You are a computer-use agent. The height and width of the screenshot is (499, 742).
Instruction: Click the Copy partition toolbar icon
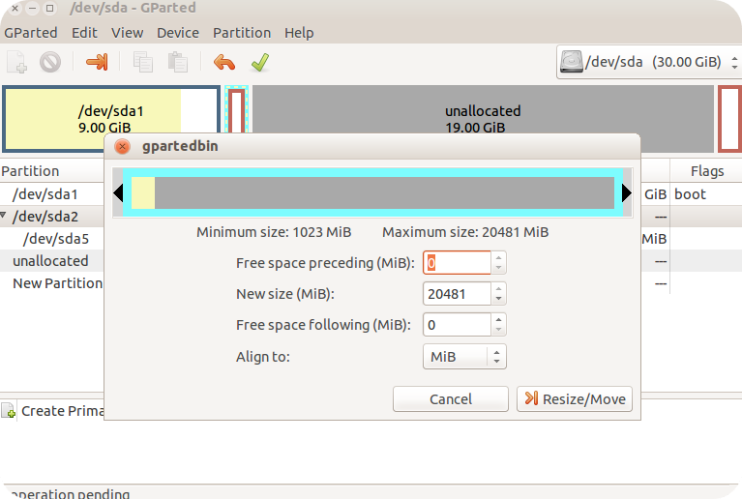point(142,62)
